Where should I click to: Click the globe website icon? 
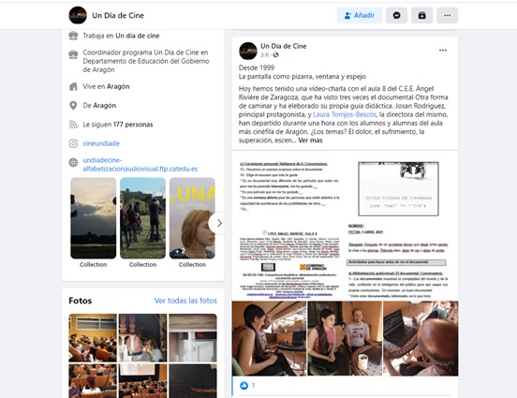click(73, 162)
